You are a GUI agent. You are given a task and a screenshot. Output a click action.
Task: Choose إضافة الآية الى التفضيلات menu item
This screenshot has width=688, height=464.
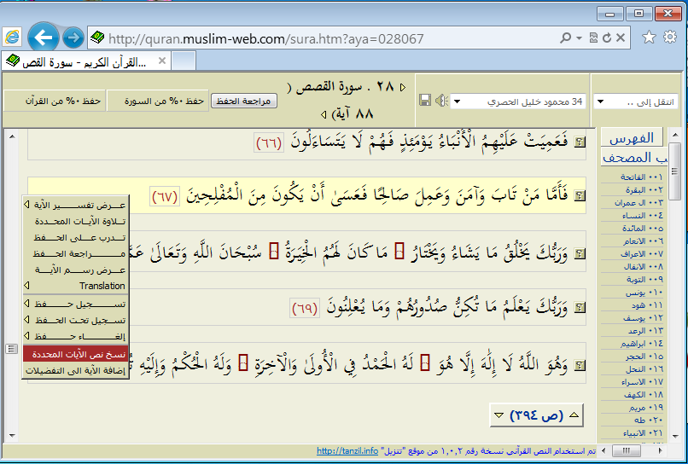75,370
